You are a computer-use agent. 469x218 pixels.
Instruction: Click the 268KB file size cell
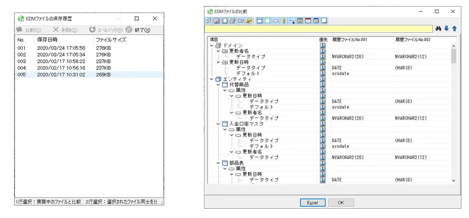[104, 74]
